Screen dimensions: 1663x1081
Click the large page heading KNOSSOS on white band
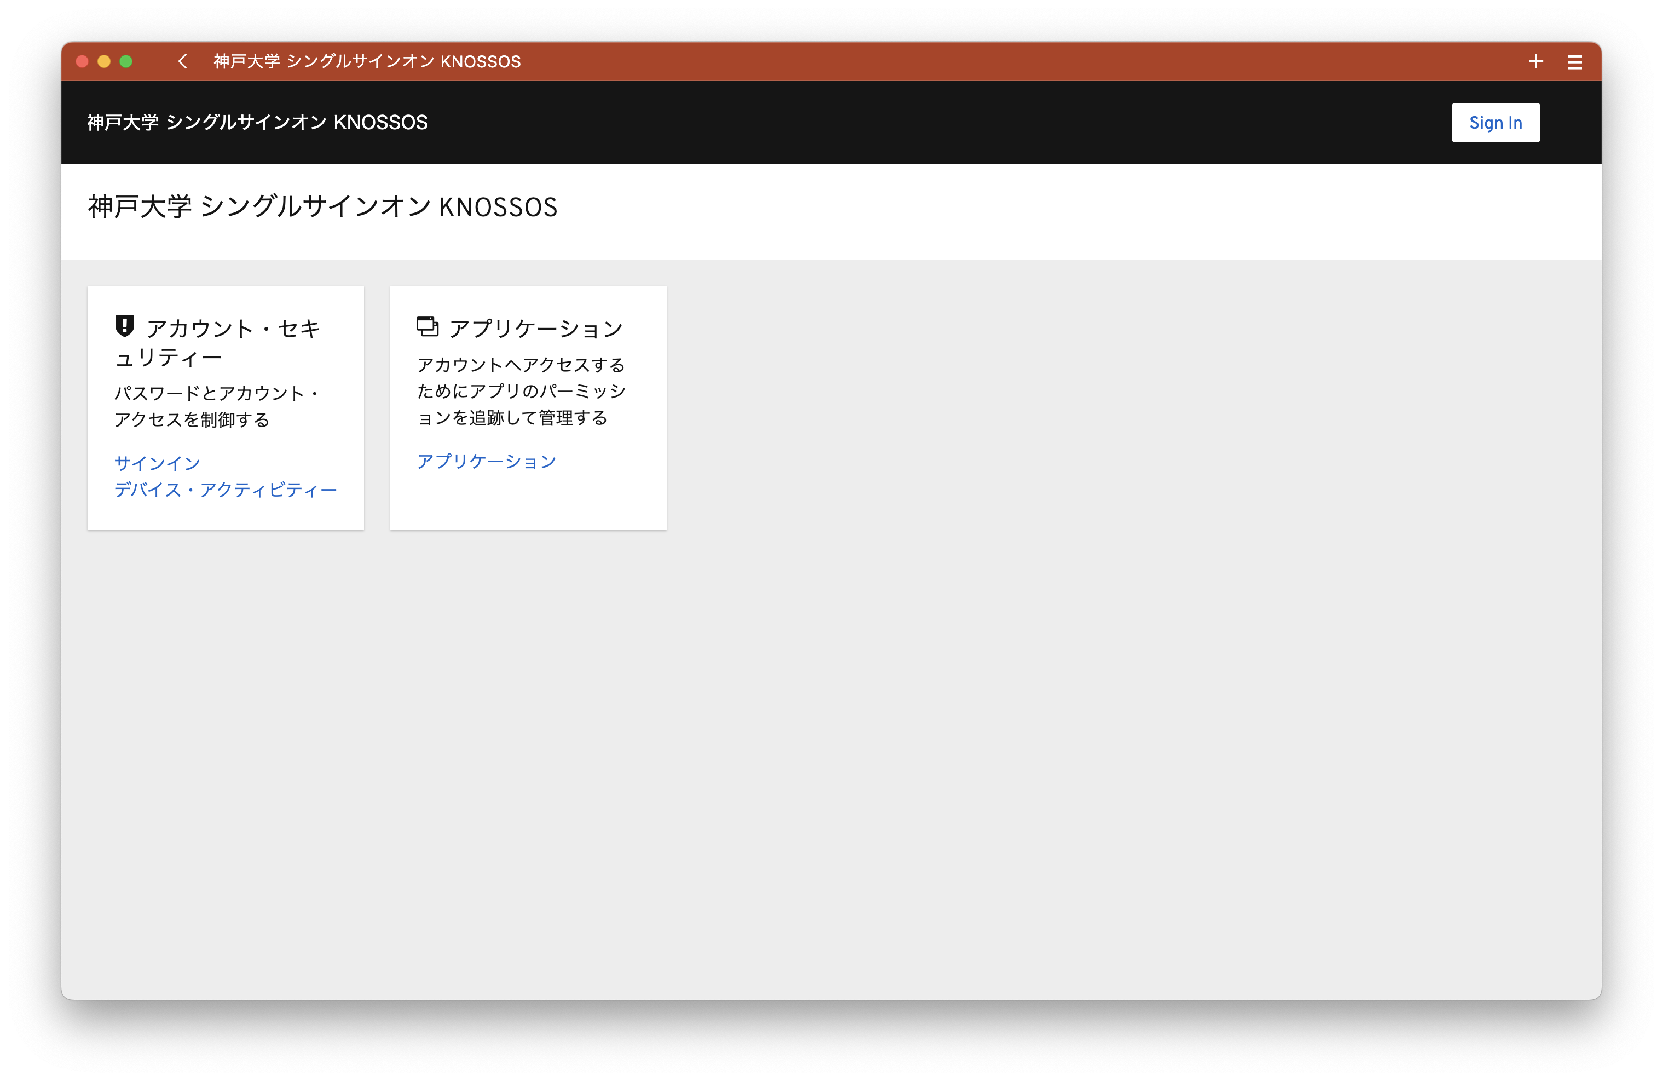coord(323,207)
